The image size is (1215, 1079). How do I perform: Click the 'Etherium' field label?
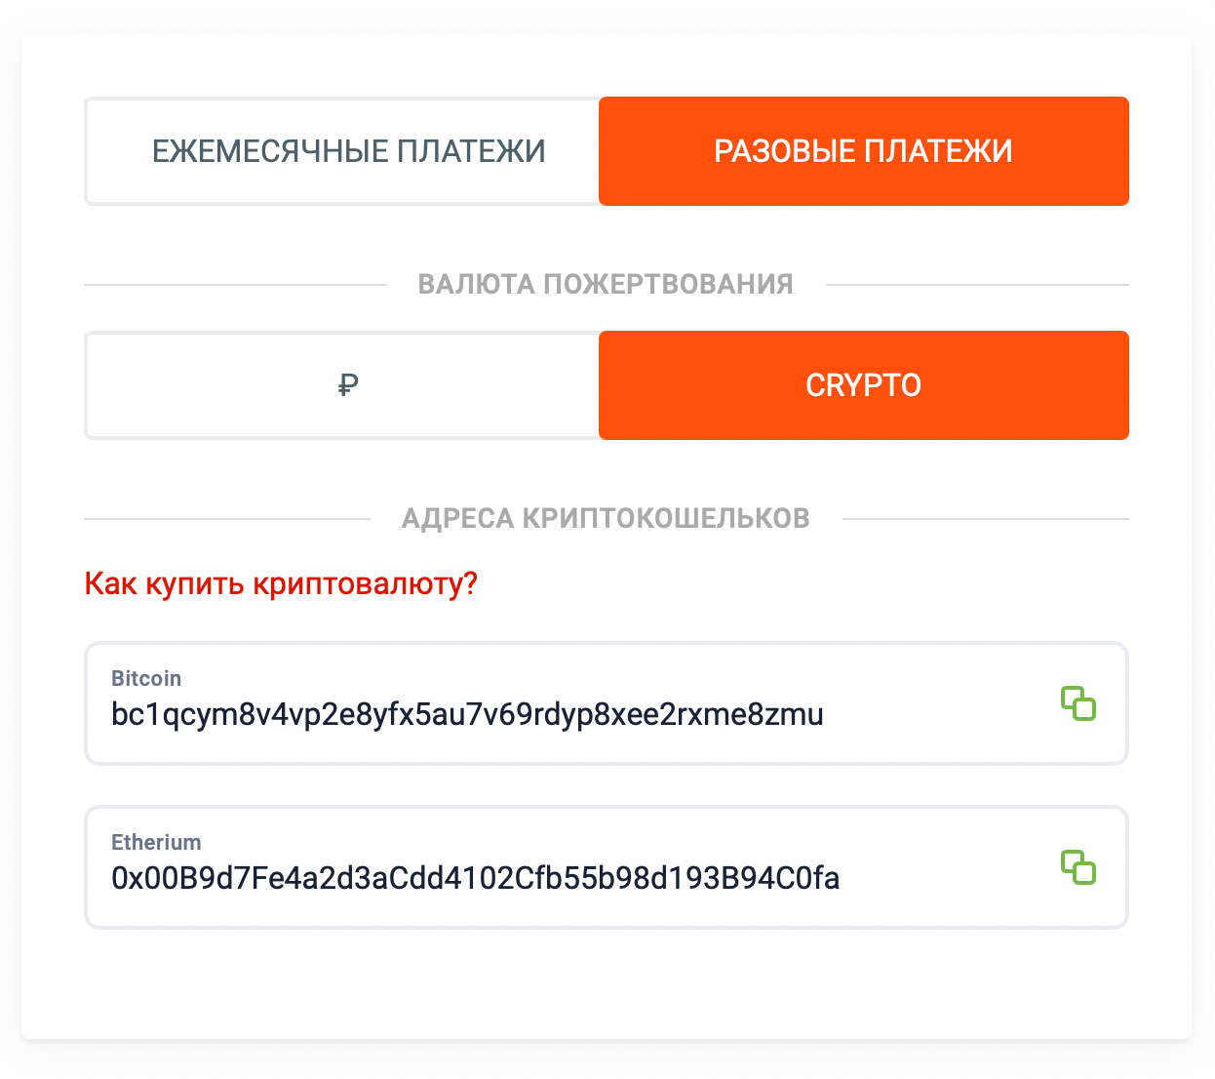[x=156, y=842]
